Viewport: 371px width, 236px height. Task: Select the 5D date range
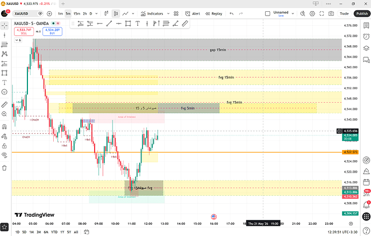coord(24,232)
